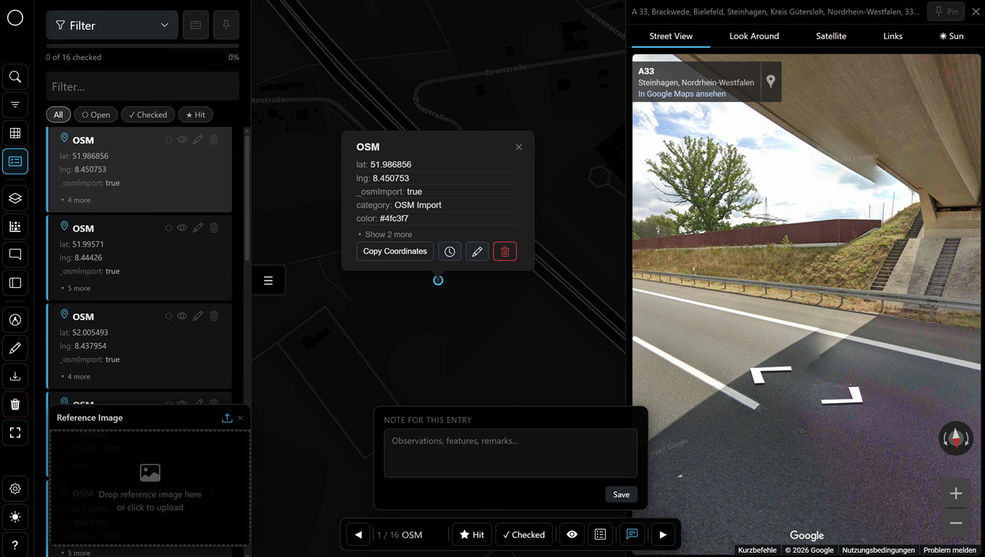Image resolution: width=985 pixels, height=557 pixels.
Task: Mark the lat 51.99571 entry status circle
Action: coord(169,228)
